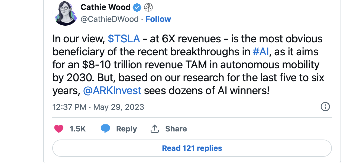
Task: Follow Cathie Wood via Follow link
Action: (158, 19)
